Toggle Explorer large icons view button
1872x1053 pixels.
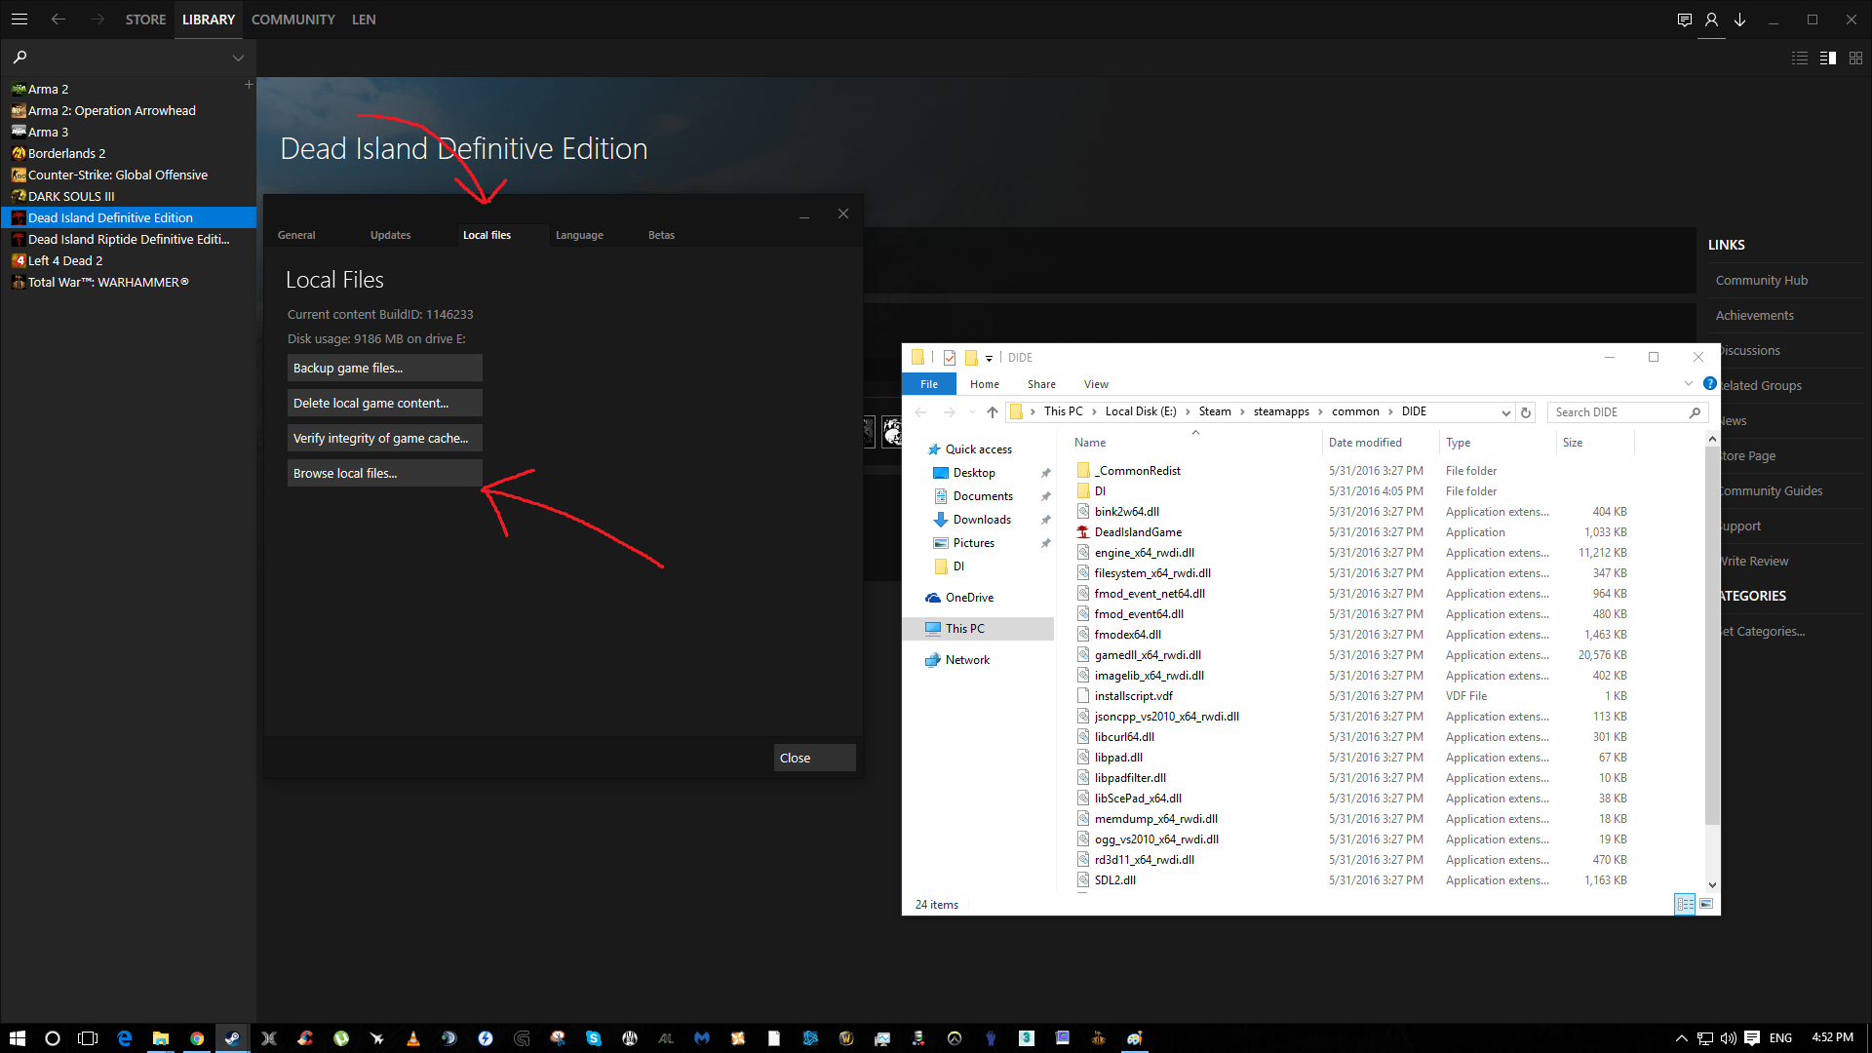1706,905
